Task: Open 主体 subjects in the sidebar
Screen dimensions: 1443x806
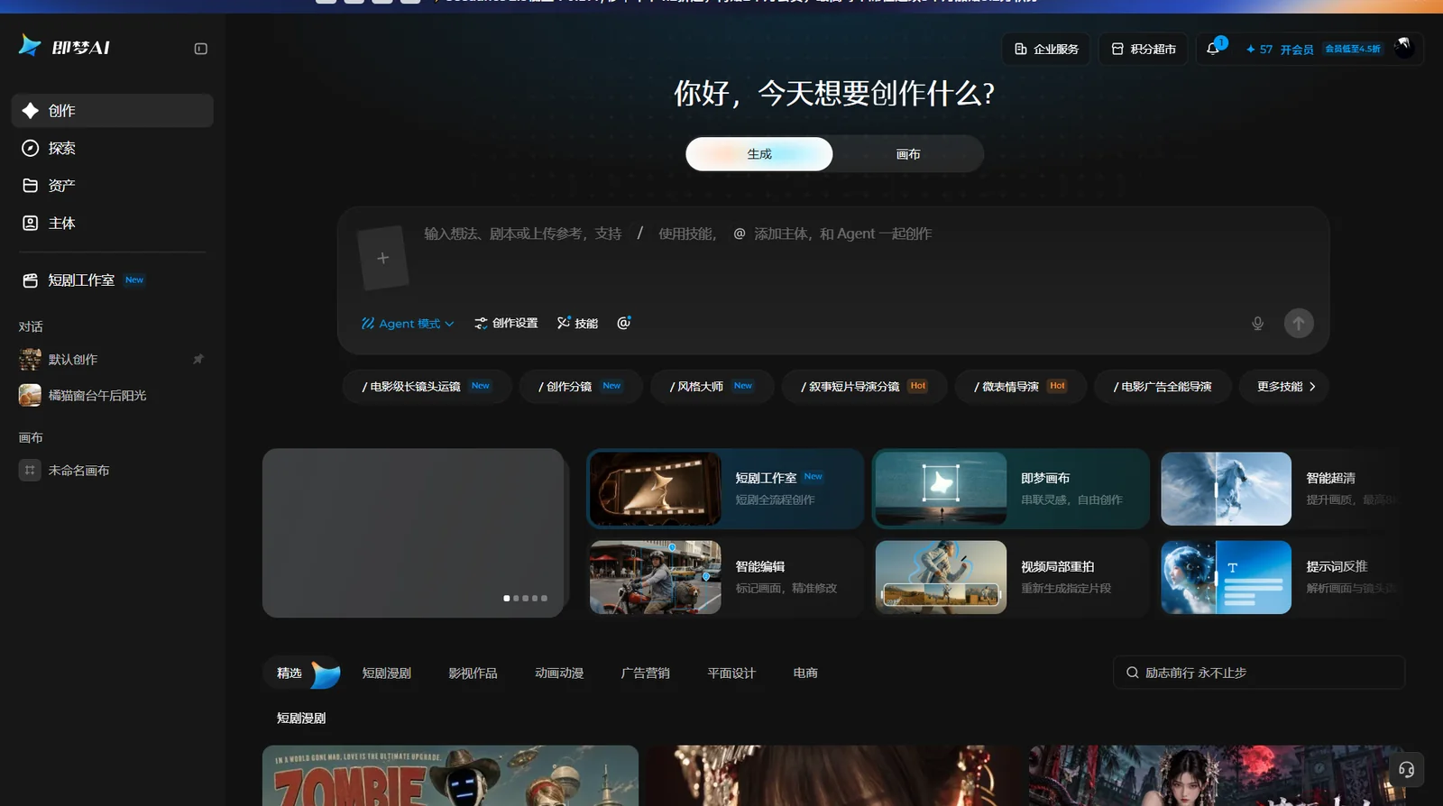Action: point(113,223)
